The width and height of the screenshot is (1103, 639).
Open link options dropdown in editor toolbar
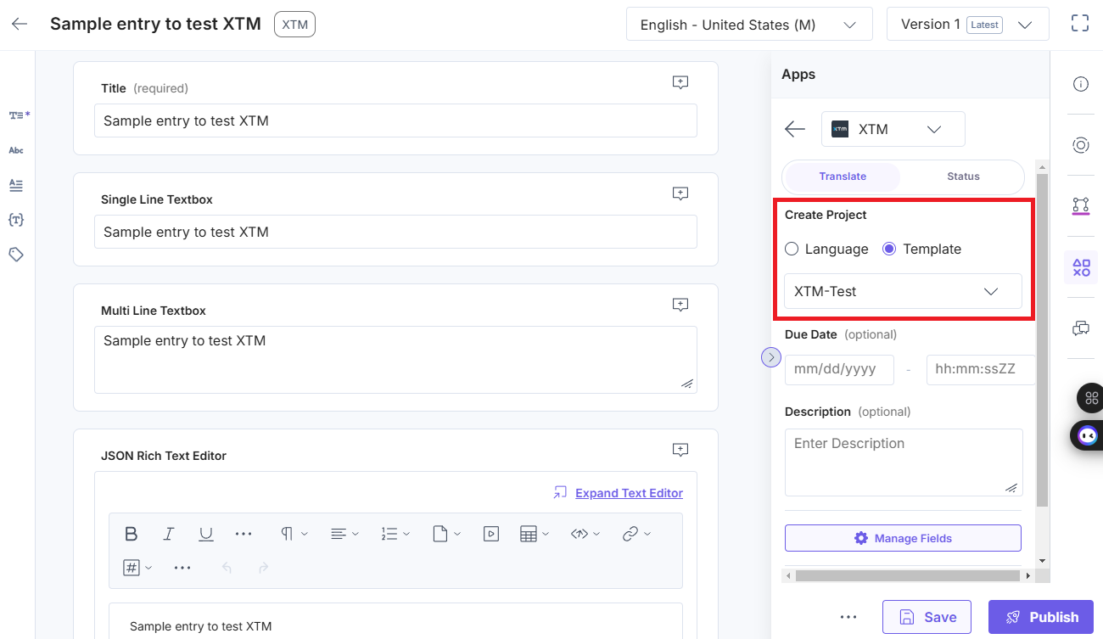click(x=636, y=534)
